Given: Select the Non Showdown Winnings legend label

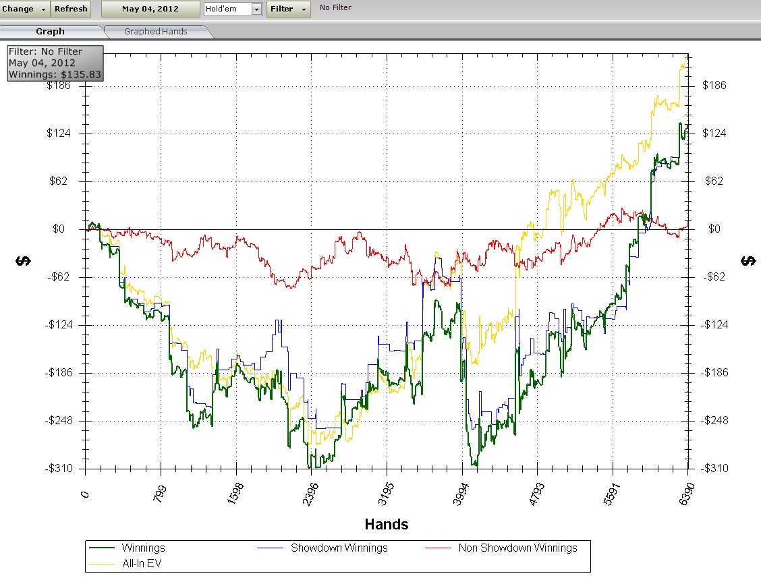Looking at the screenshot, I should point(517,548).
